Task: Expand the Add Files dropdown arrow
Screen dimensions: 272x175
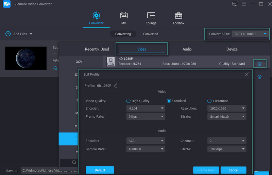Action: tap(31, 34)
